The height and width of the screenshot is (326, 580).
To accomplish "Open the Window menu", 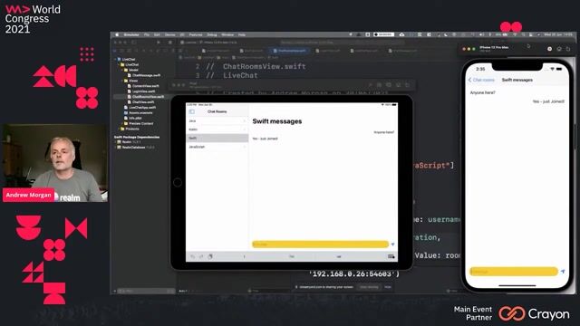I will click(227, 34).
